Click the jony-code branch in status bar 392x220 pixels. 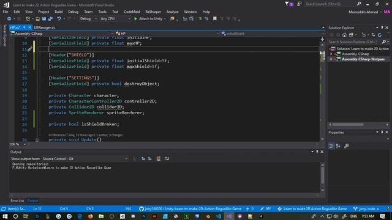pos(366,209)
